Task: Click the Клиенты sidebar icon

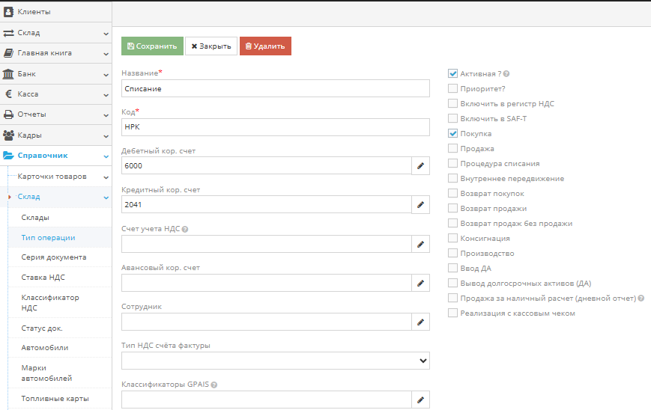Action: click(x=9, y=12)
